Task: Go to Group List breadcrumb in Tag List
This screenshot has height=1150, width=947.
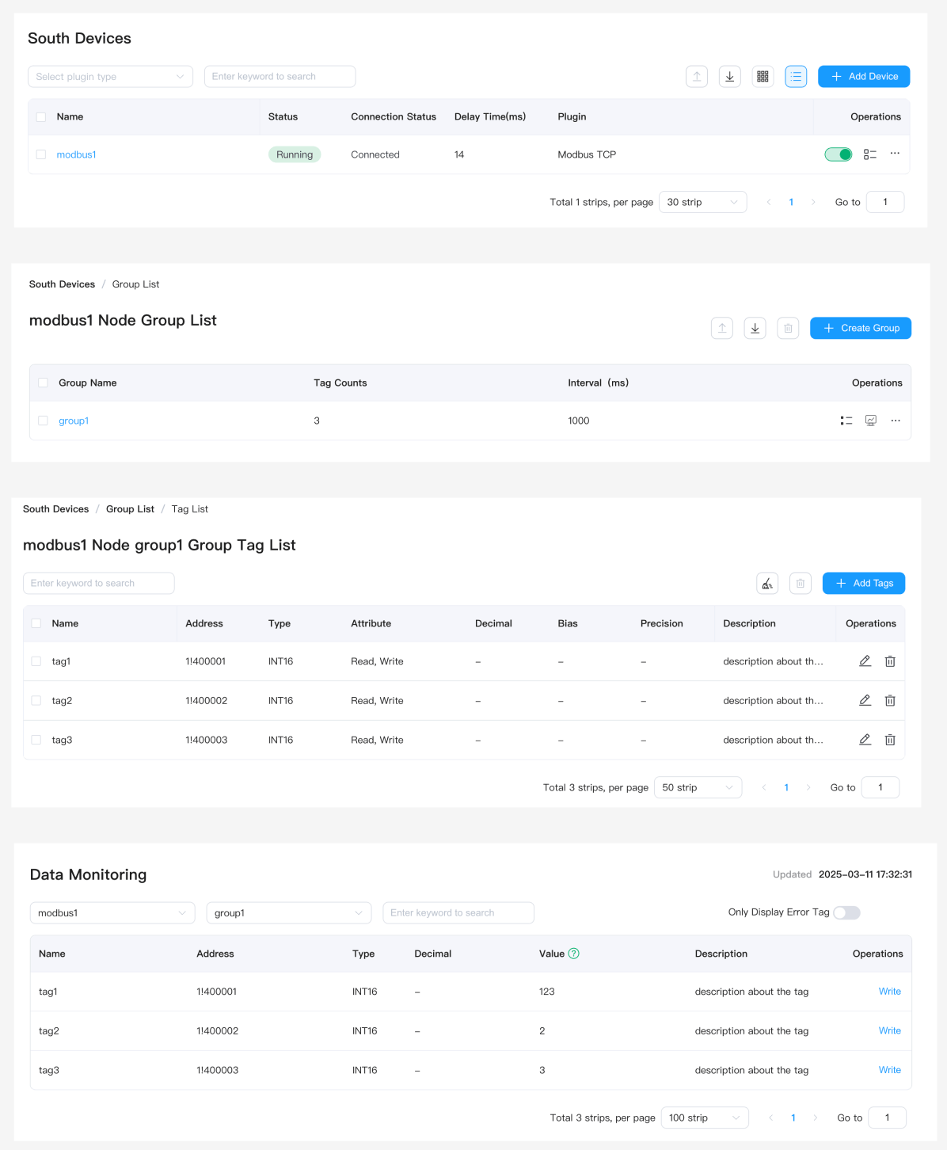Action: (130, 509)
